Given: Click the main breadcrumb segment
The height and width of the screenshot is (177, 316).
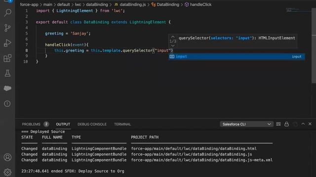Looking at the screenshot, I should [x=47, y=4].
